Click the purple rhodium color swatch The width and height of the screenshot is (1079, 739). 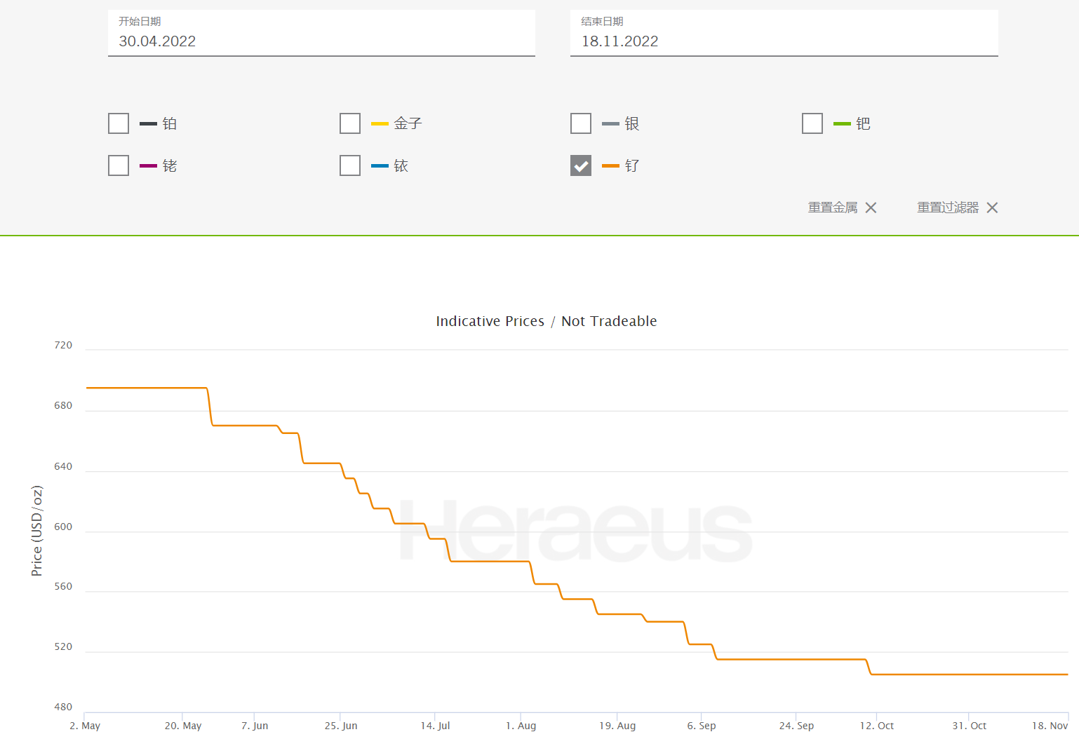click(x=148, y=166)
